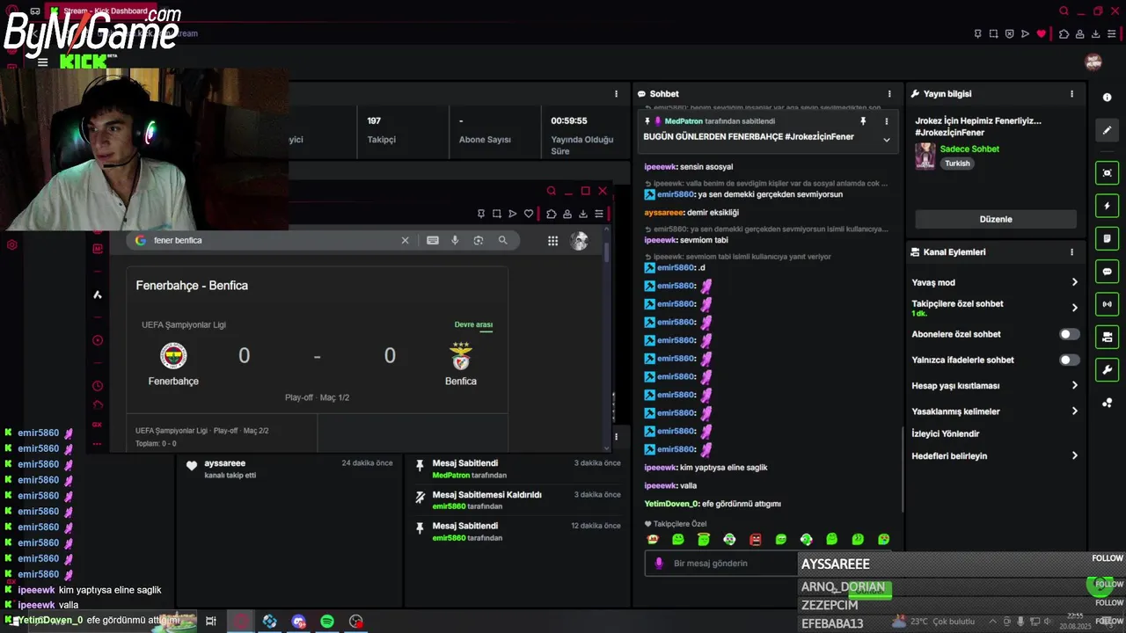Start Google voice search with the microphone icon
The image size is (1126, 633).
point(455,240)
